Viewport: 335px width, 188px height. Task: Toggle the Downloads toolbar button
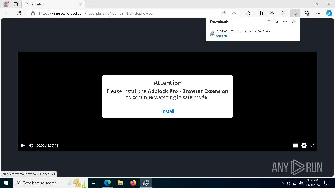coord(295,13)
